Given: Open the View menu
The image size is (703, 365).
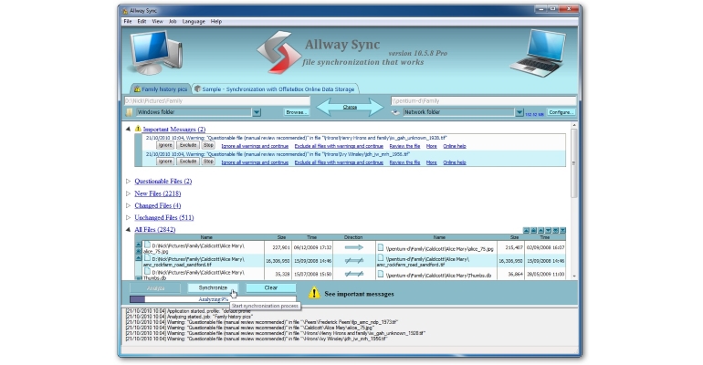Looking at the screenshot, I should (157, 22).
